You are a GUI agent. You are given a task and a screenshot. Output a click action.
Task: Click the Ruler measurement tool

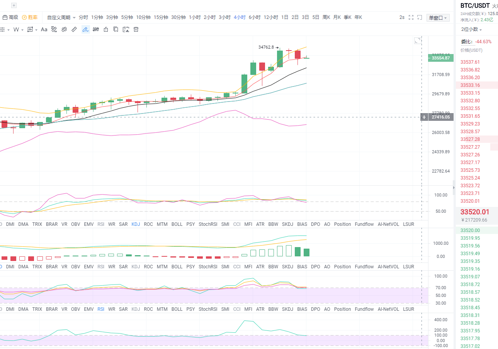(x=73, y=29)
